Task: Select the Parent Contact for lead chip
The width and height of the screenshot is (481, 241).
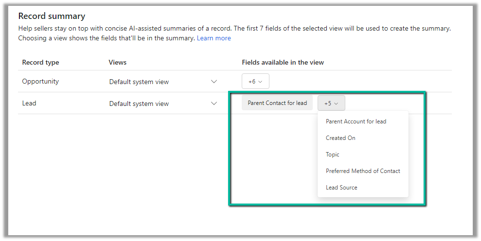Action: click(x=277, y=103)
